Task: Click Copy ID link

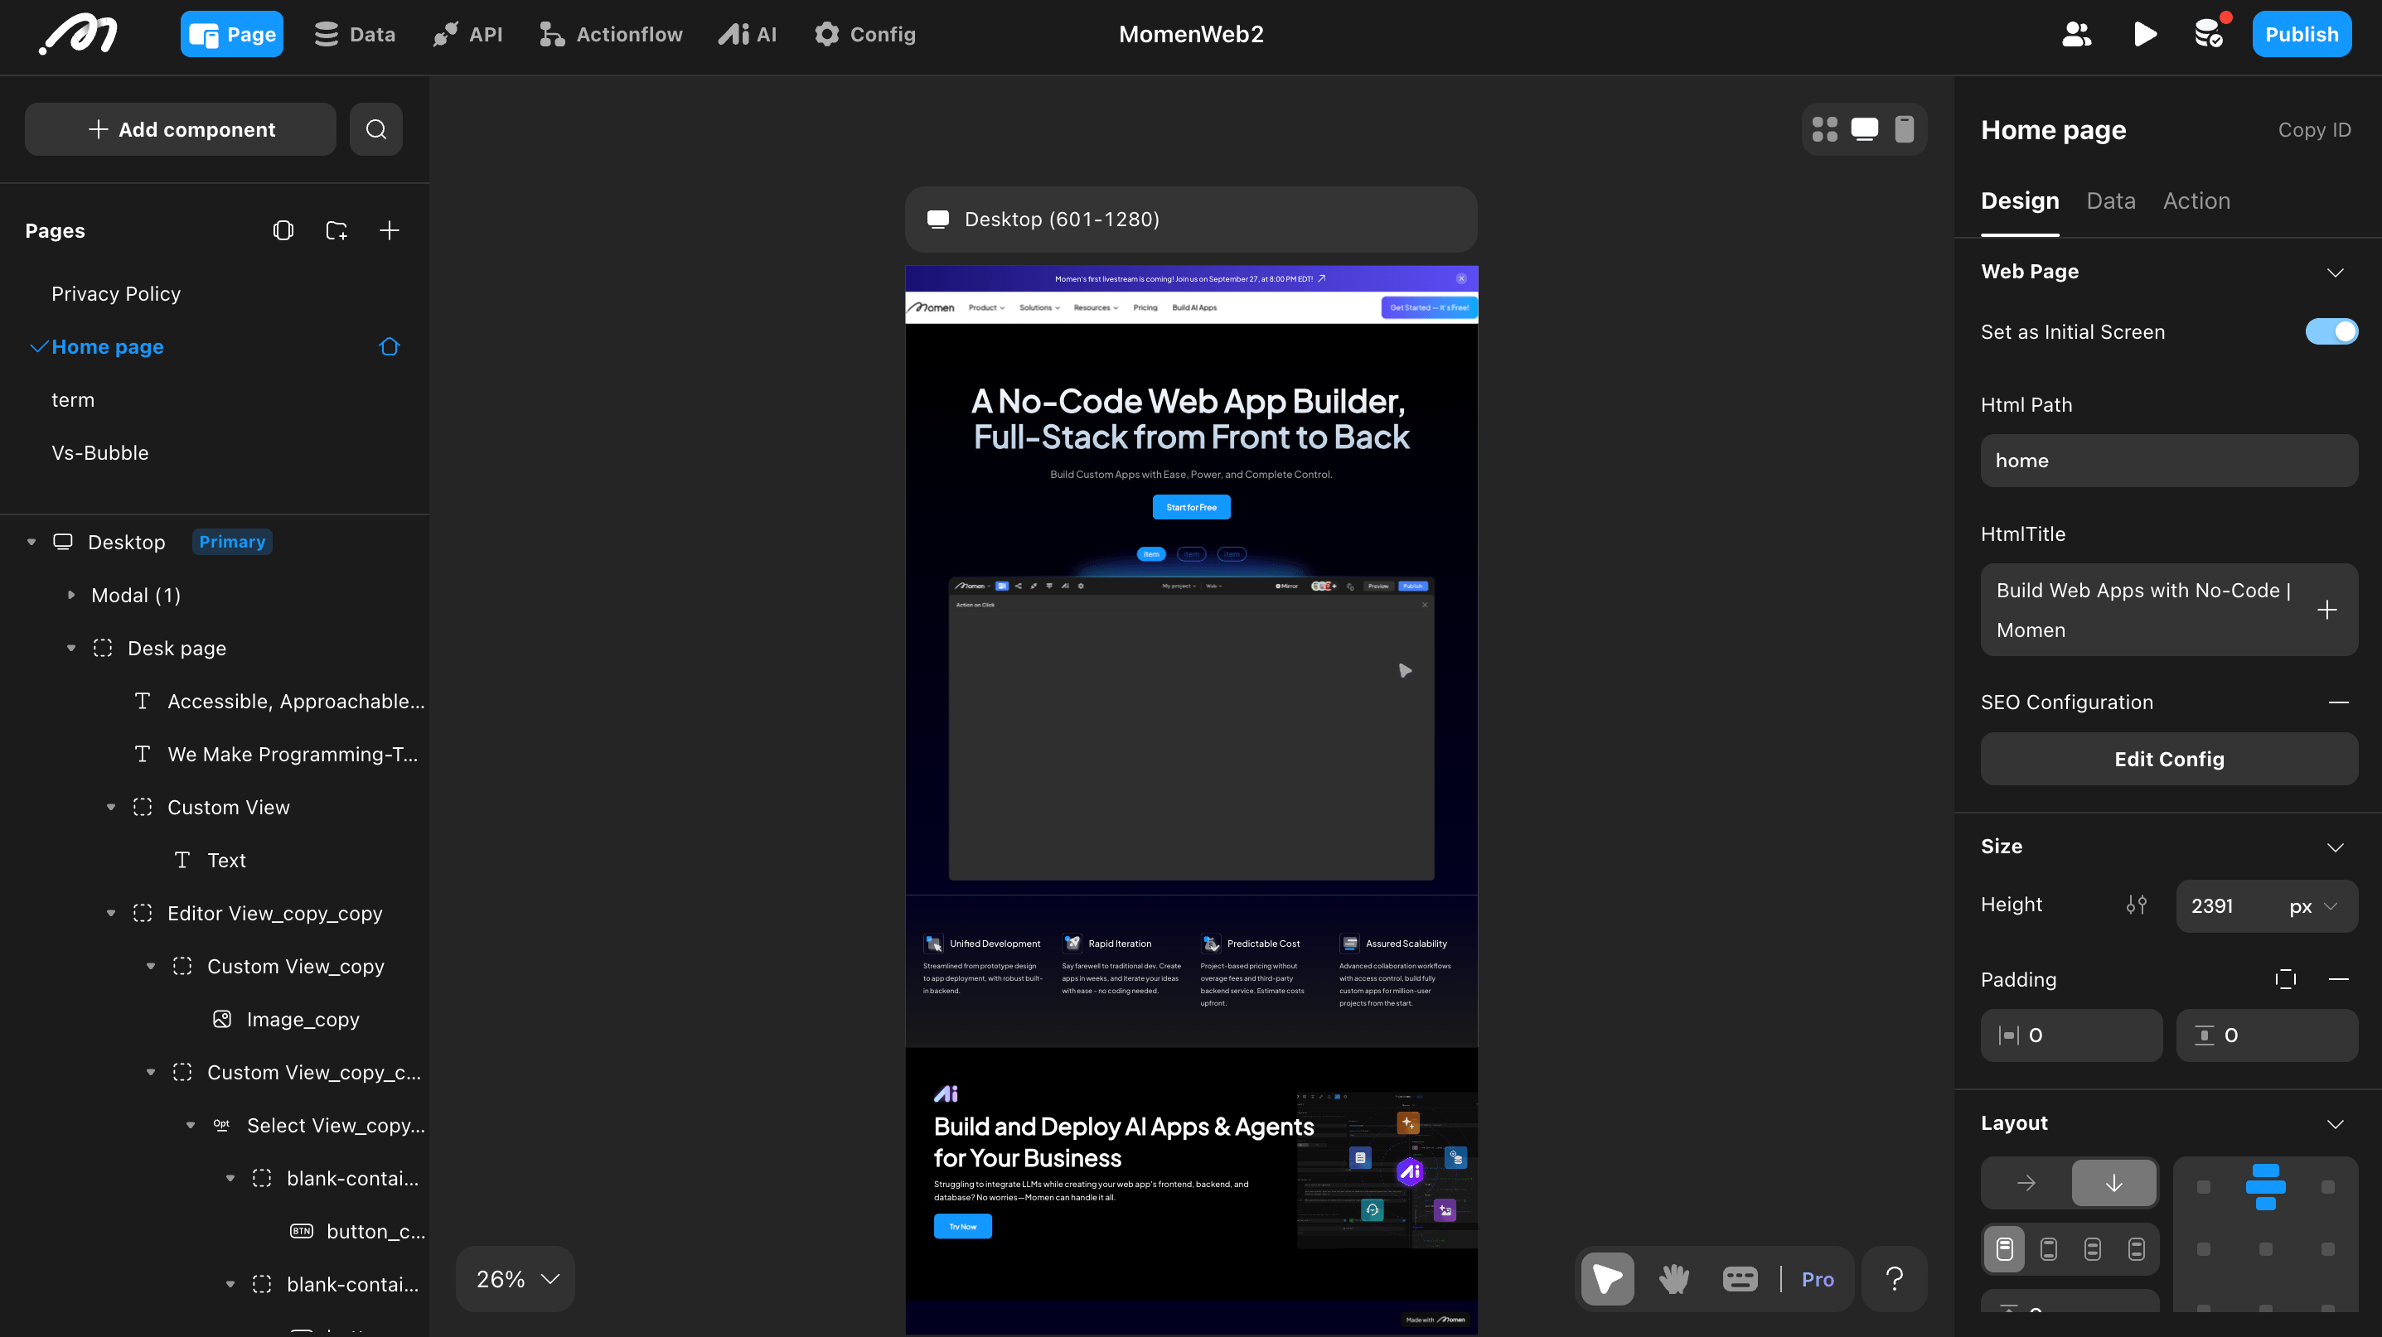Action: coord(2313,130)
